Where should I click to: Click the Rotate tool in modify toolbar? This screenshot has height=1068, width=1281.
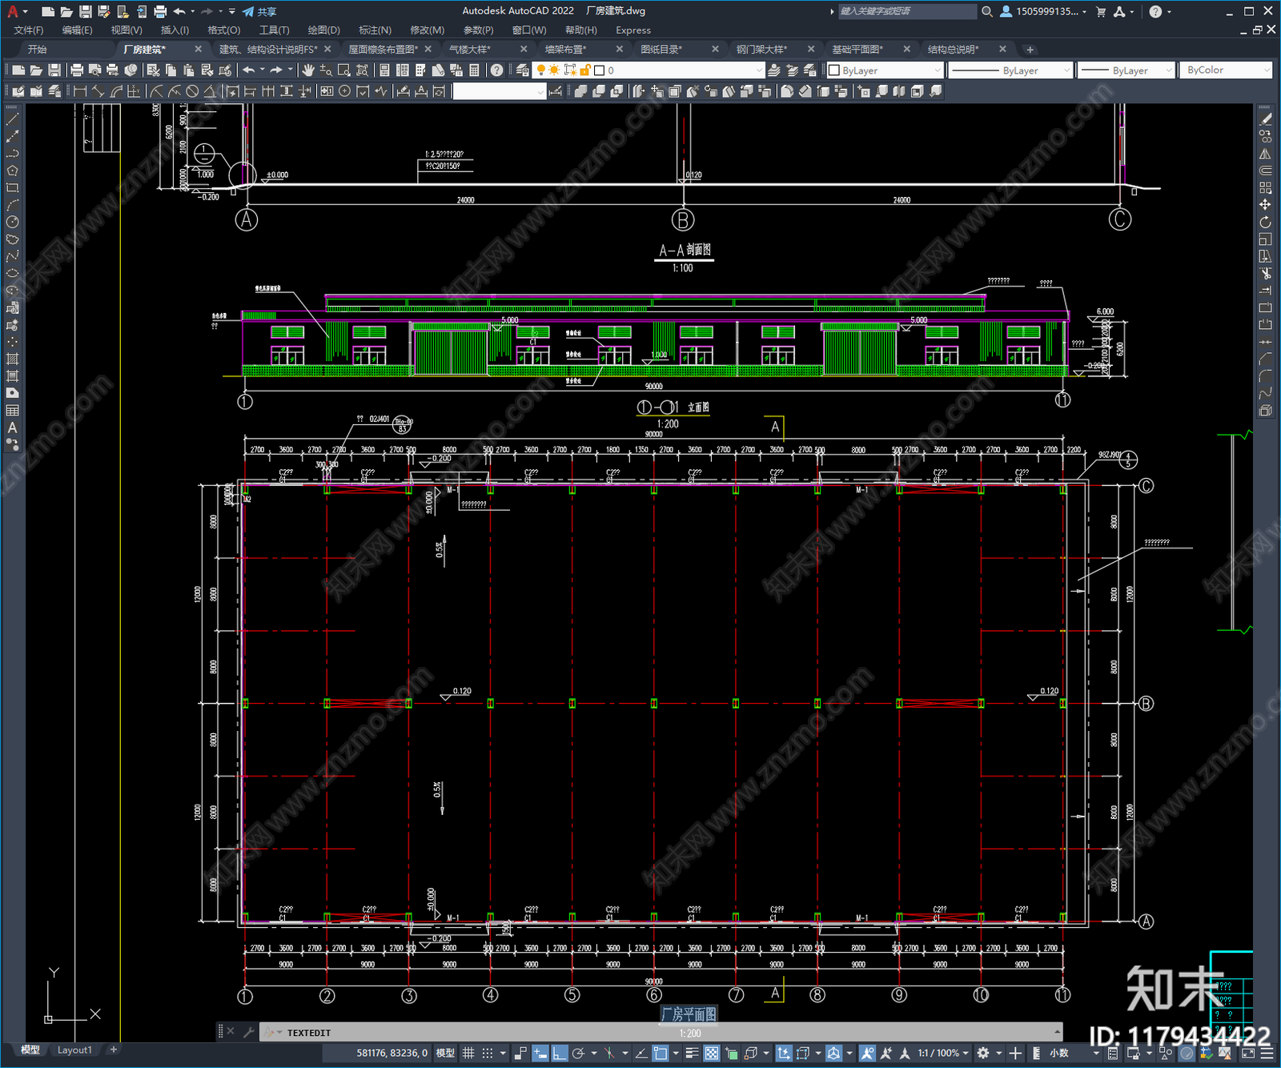coord(1266,222)
